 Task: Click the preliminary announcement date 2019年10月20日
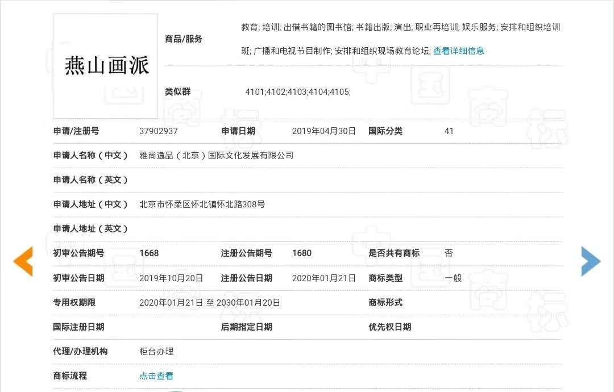[x=171, y=278]
